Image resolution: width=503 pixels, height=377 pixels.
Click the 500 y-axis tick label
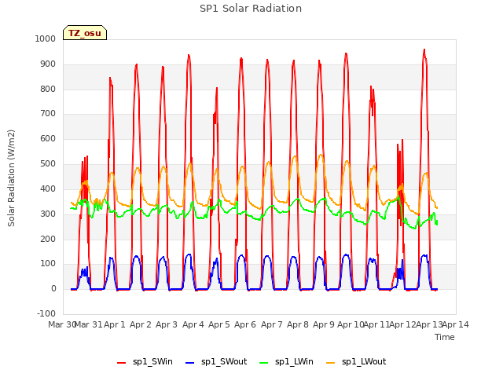click(48, 163)
